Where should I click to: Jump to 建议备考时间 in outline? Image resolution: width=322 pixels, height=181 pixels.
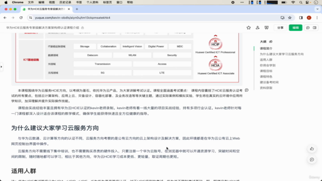point(269,82)
